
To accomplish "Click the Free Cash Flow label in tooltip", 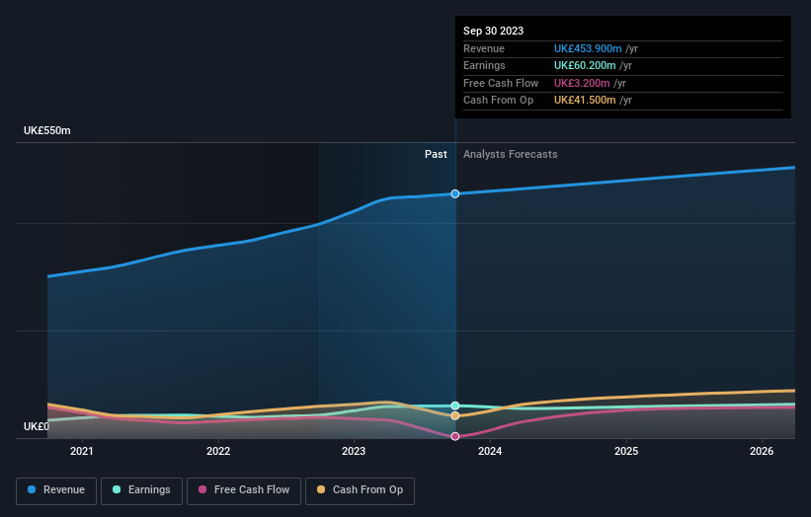I will [501, 83].
